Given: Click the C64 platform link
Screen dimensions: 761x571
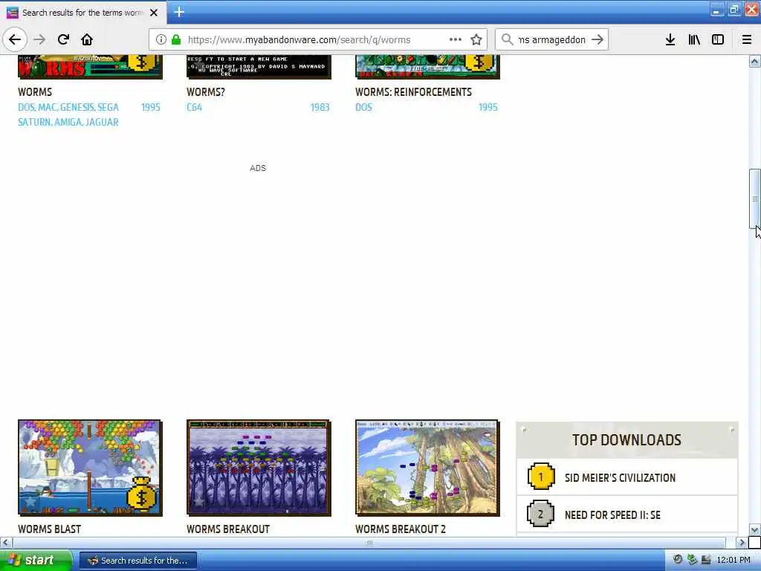Looking at the screenshot, I should point(195,107).
